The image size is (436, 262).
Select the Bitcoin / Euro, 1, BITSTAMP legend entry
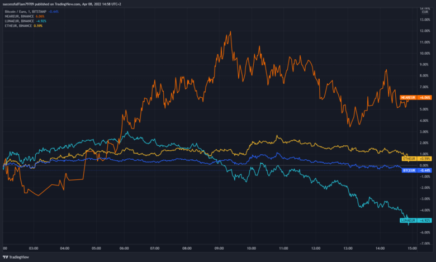point(26,12)
